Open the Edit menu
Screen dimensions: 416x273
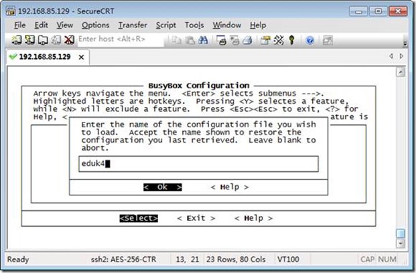[x=41, y=25]
